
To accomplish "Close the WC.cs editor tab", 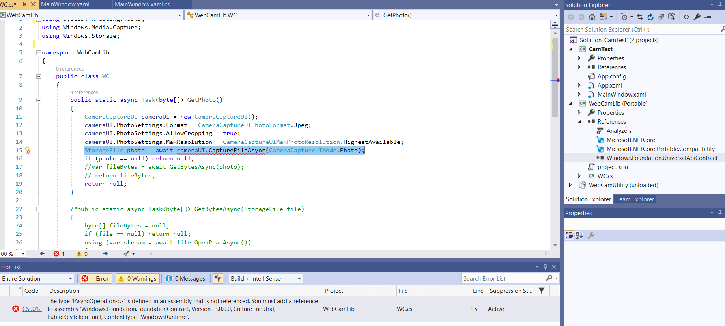I will pyautogui.click(x=33, y=4).
